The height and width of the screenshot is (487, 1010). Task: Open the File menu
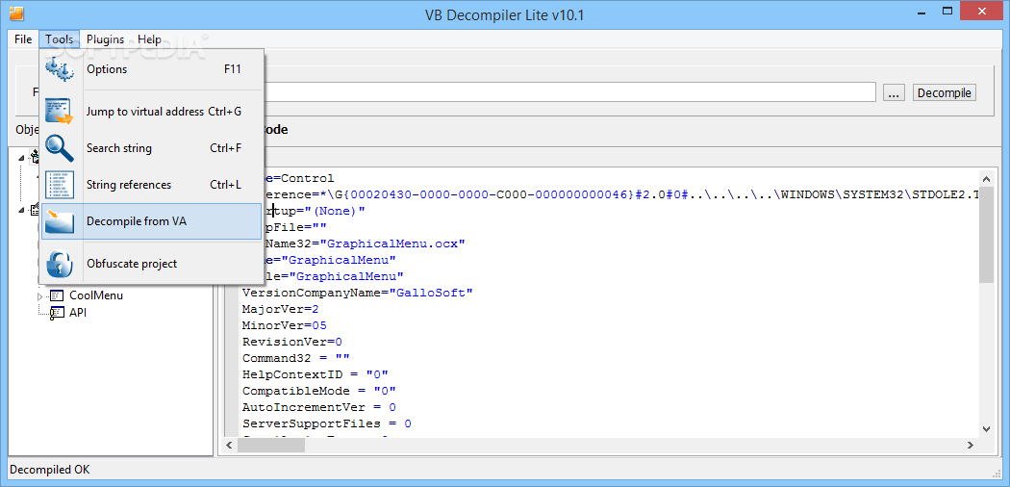click(23, 39)
